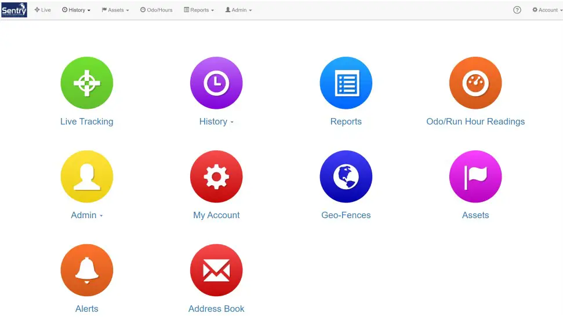Click the purple History clock icon
The height and width of the screenshot is (324, 563).
click(216, 83)
